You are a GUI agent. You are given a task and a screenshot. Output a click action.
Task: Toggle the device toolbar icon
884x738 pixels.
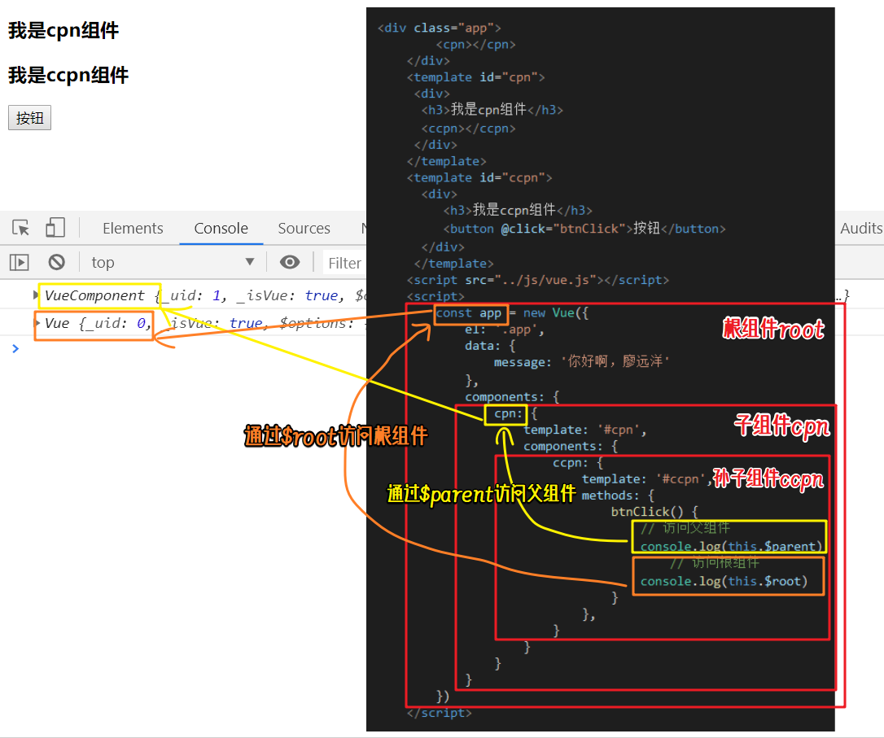pos(55,228)
